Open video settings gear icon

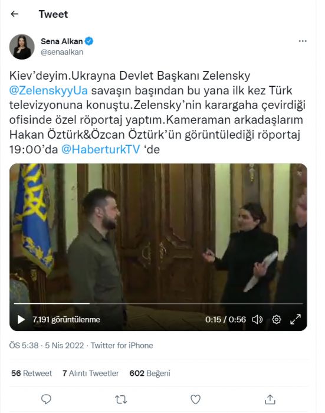[x=276, y=320]
